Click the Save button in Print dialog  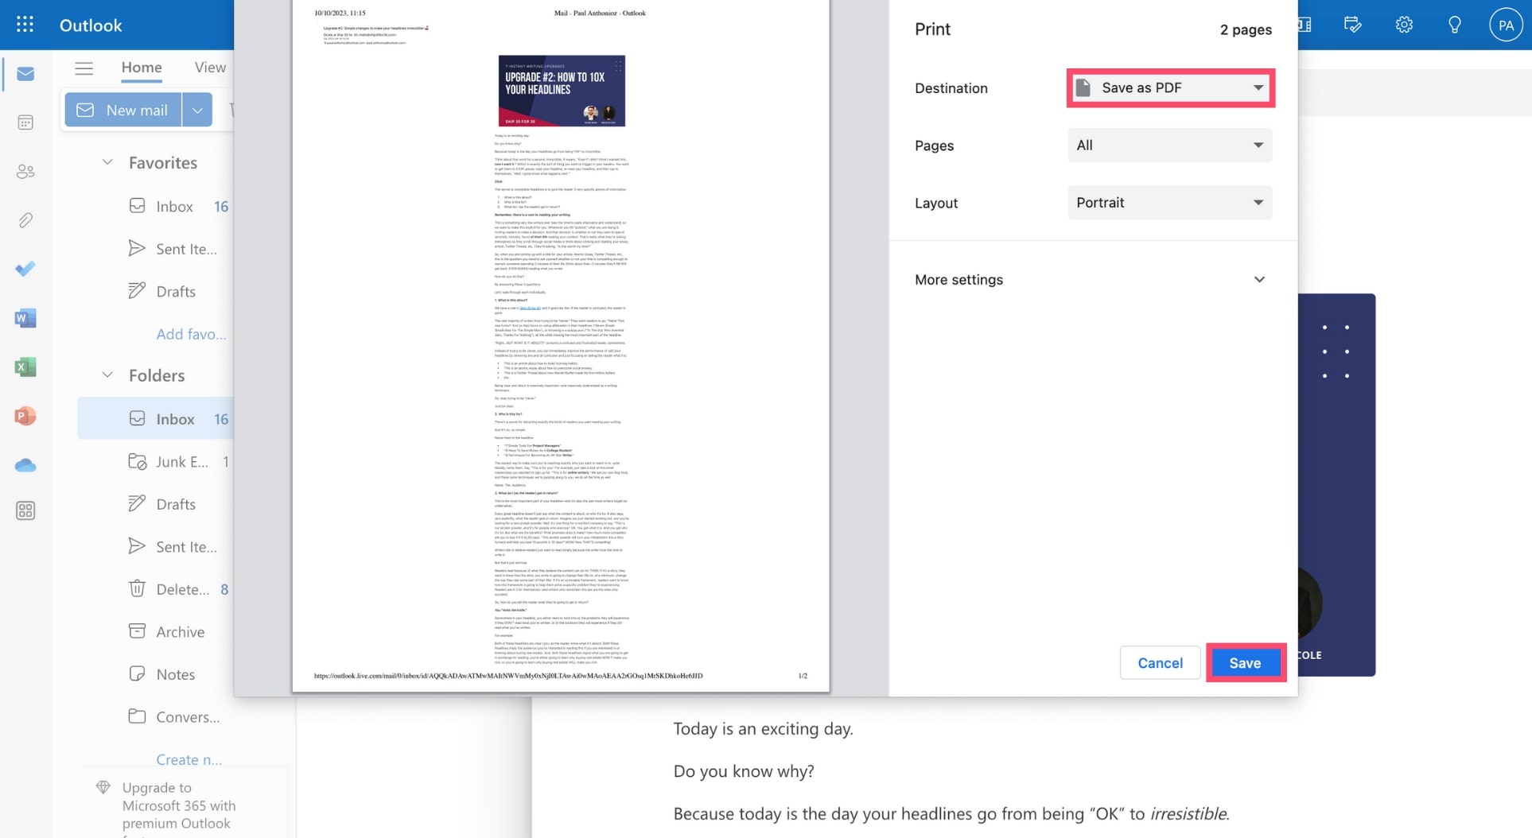click(x=1245, y=663)
